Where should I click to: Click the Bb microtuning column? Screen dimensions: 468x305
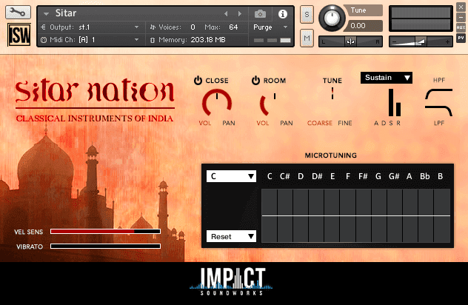pos(426,215)
